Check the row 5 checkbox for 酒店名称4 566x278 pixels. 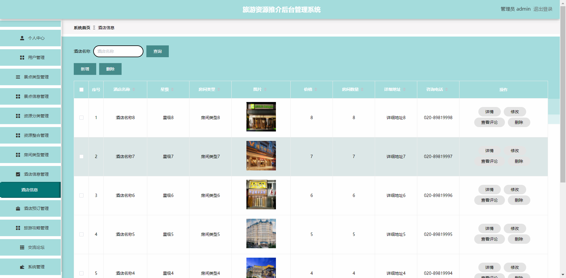[x=81, y=273]
